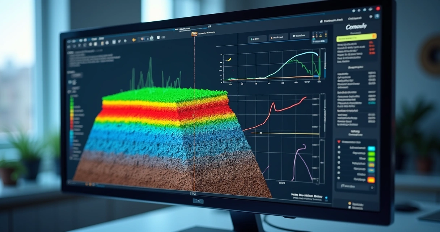Click the blue square icon in top-right corner

pyautogui.click(x=377, y=16)
